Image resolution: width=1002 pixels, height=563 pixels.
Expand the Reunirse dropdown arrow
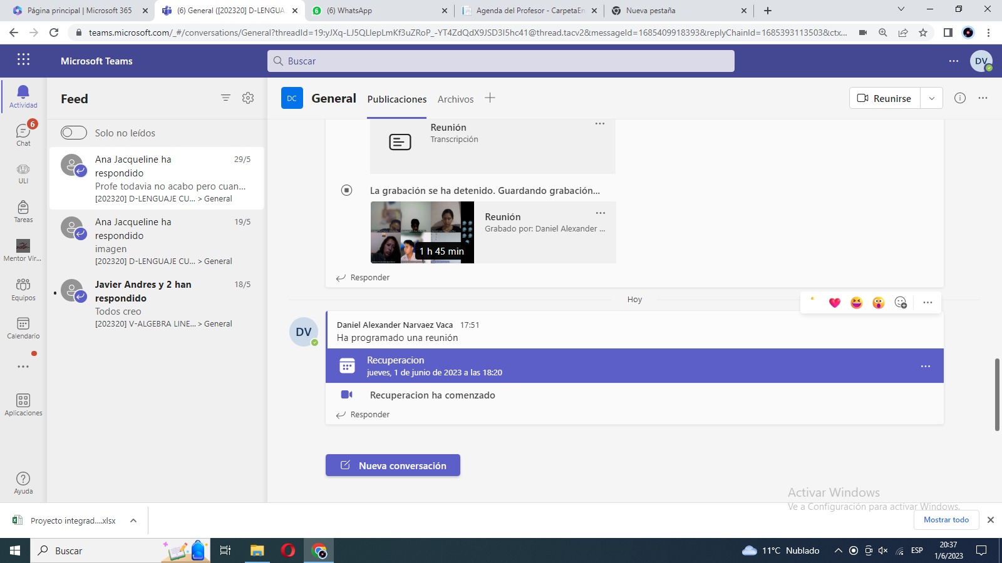[931, 98]
